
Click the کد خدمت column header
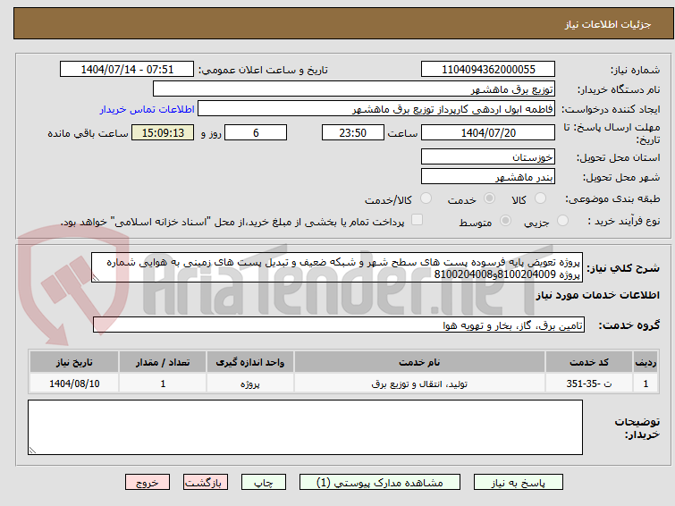[x=589, y=362]
